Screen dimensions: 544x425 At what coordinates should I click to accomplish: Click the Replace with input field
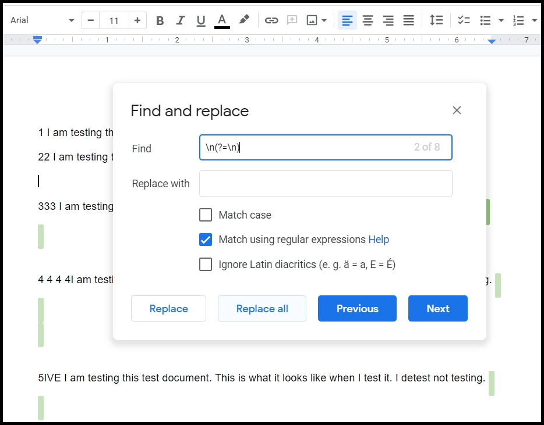click(x=326, y=183)
